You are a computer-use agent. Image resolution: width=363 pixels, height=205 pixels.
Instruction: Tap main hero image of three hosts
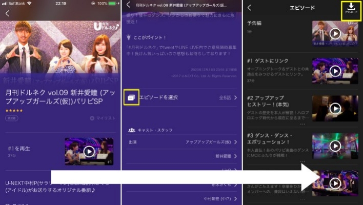(x=60, y=48)
